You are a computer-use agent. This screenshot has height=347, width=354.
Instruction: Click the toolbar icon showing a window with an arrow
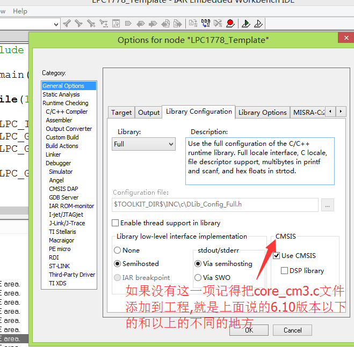pyautogui.click(x=116, y=23)
